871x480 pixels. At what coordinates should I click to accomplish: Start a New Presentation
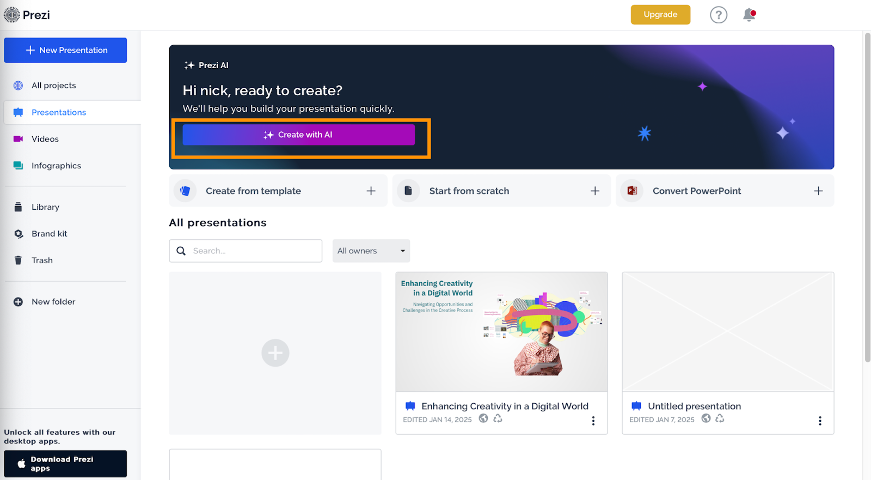pos(65,50)
